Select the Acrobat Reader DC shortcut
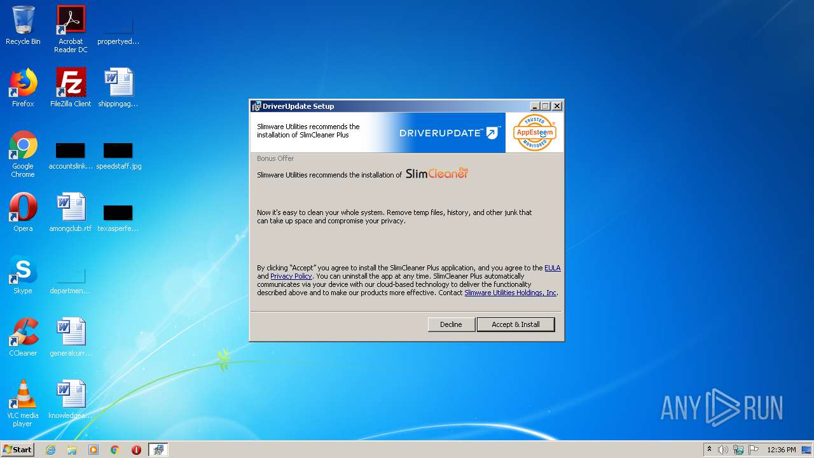 (x=71, y=29)
